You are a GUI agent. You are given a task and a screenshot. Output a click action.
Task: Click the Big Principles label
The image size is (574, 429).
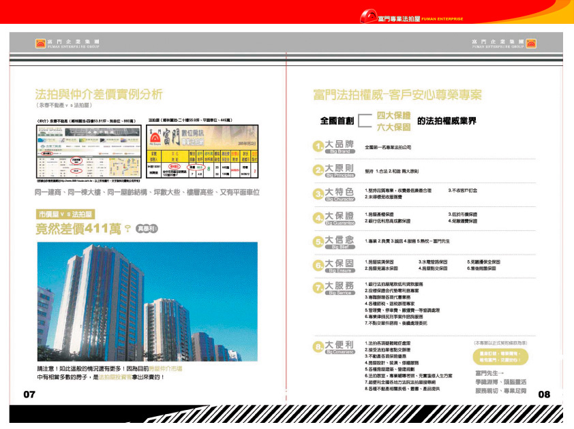pyautogui.click(x=340, y=175)
